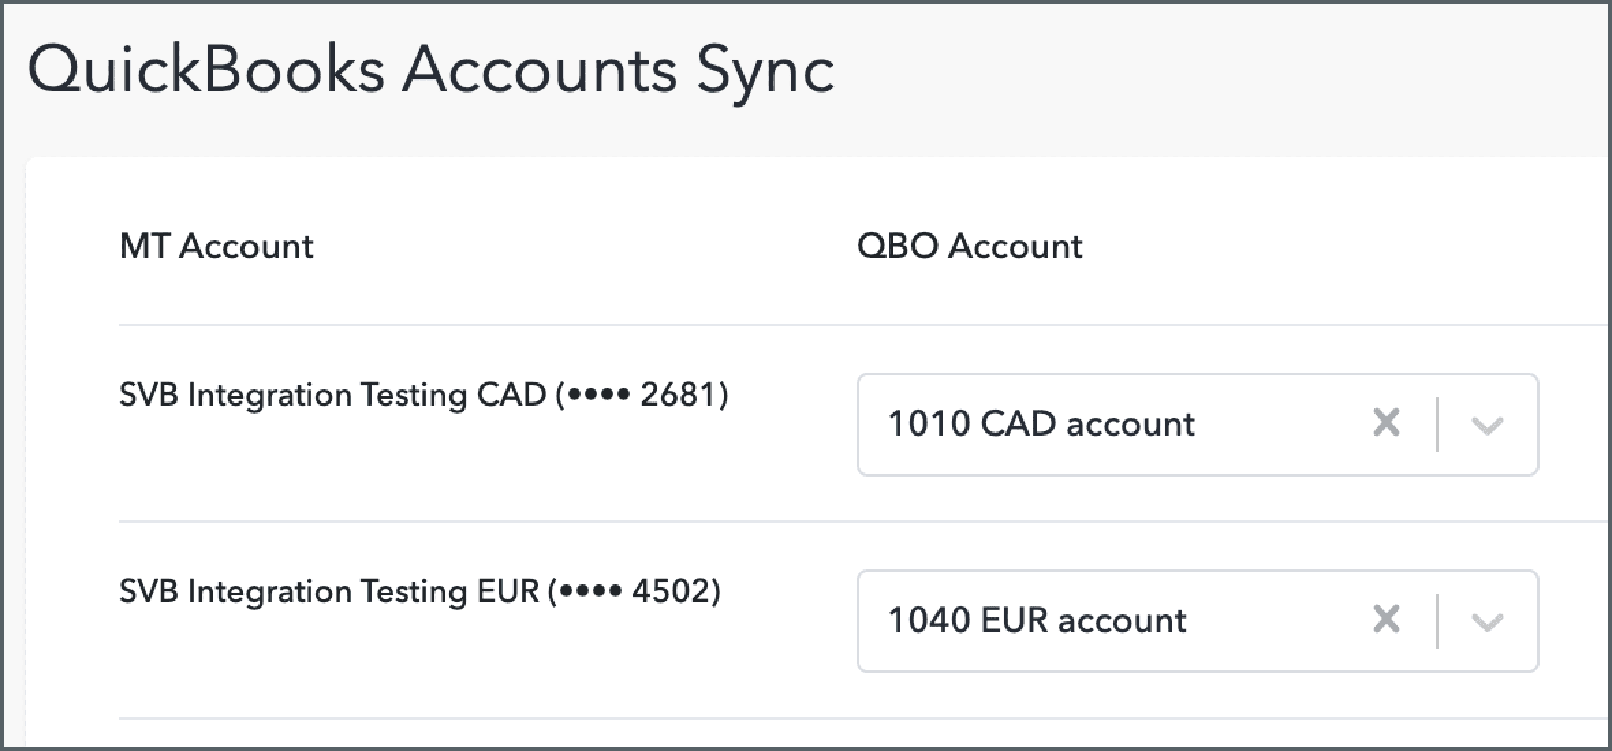The image size is (1612, 751).
Task: Select the SVB Integration Testing EUR label
Action: click(x=328, y=592)
